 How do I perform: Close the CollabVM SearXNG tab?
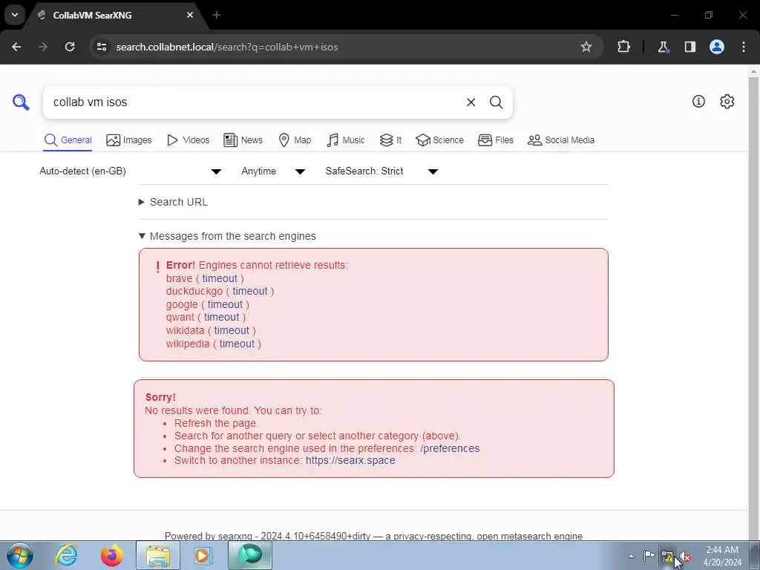coord(190,15)
